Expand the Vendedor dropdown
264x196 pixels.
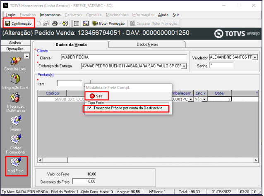[255, 57]
